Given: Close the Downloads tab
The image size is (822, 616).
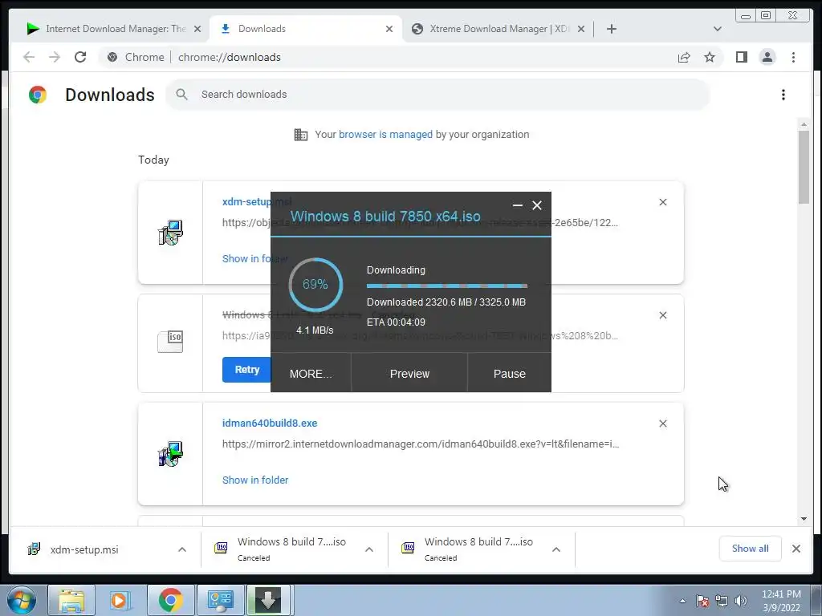Looking at the screenshot, I should pyautogui.click(x=389, y=29).
